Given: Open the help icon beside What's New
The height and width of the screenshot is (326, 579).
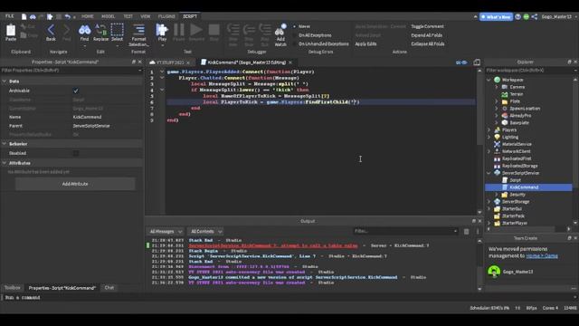Looking at the screenshot, I should [x=518, y=16].
